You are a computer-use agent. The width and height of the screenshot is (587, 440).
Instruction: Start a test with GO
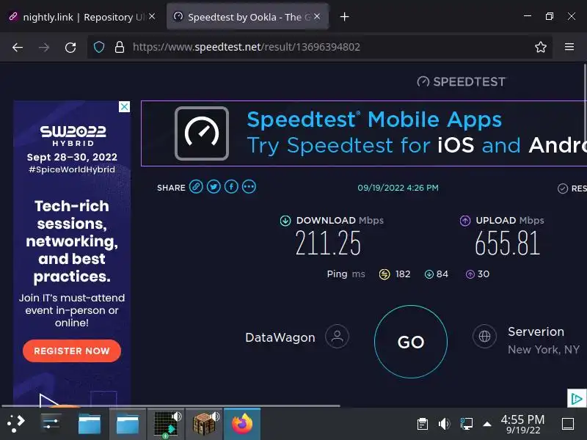point(411,342)
